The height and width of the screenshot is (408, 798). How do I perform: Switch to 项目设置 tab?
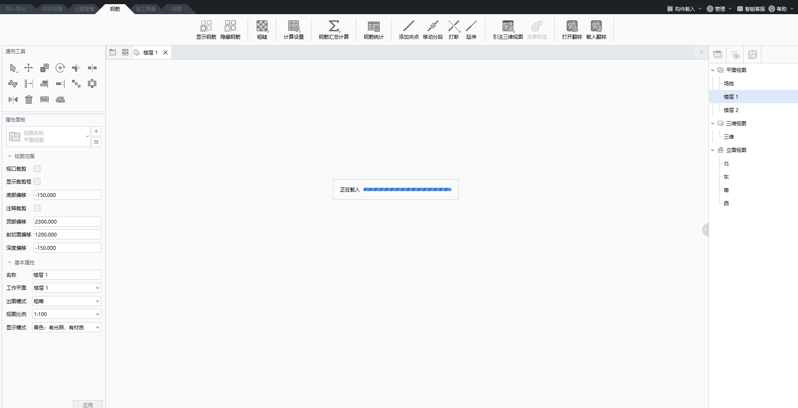[x=53, y=9]
